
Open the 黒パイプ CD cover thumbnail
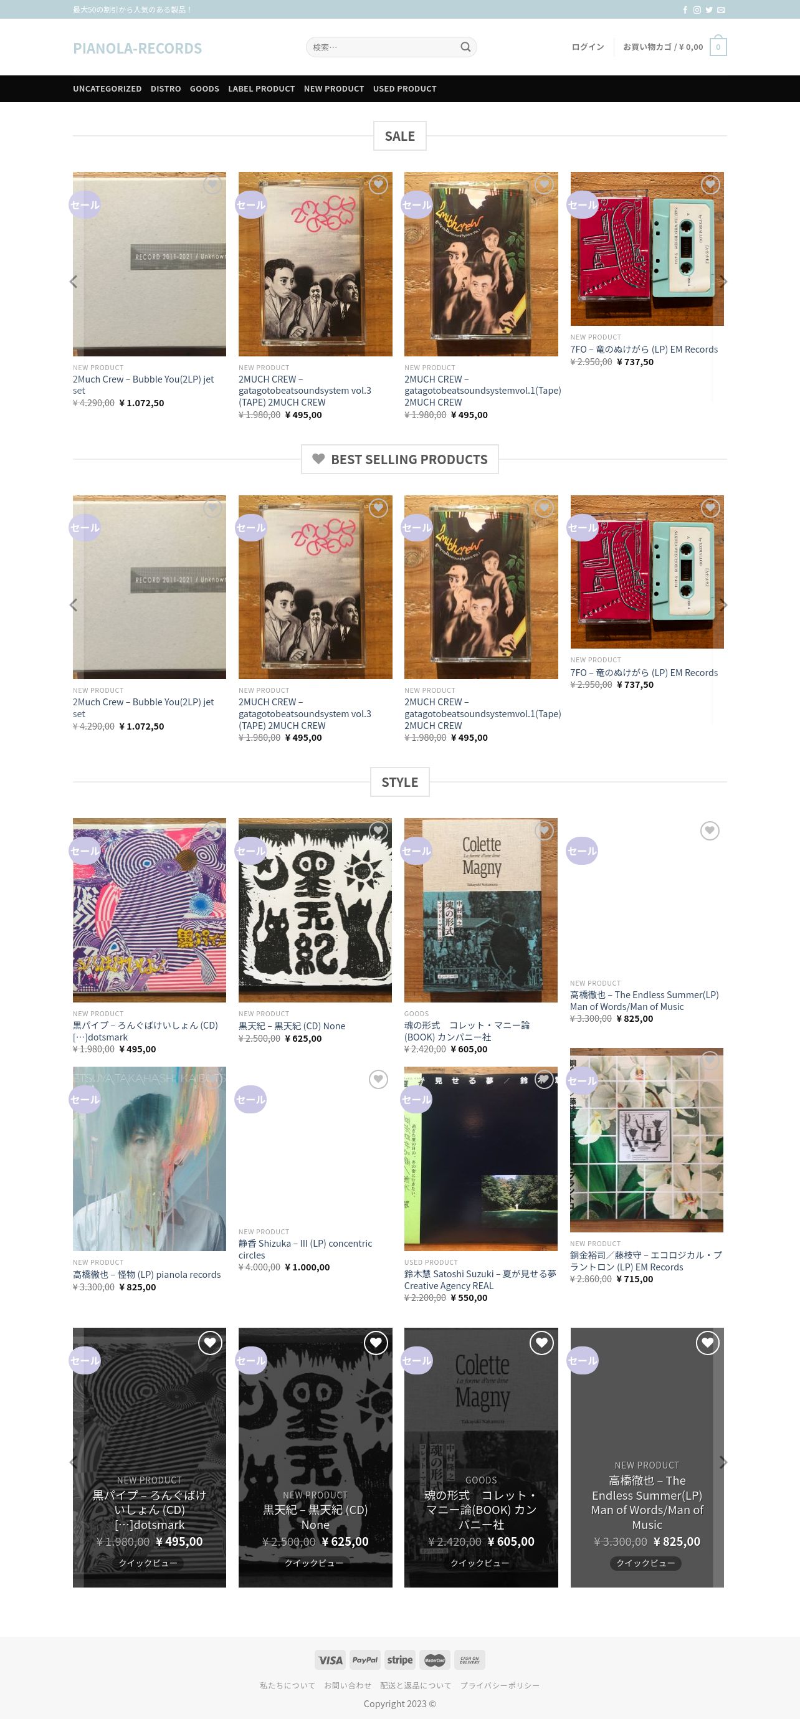click(150, 910)
